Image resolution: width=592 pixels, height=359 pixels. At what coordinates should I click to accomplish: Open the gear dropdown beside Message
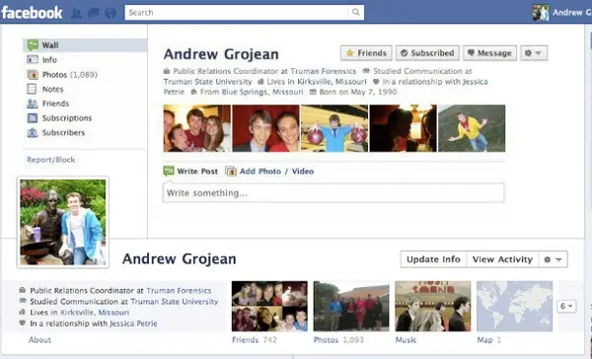[x=534, y=53]
